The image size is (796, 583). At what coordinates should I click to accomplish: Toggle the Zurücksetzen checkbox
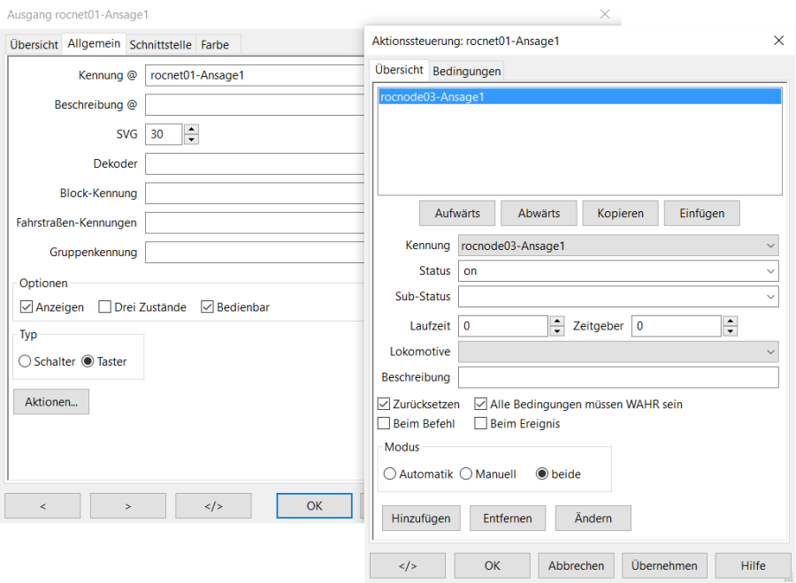coord(385,405)
